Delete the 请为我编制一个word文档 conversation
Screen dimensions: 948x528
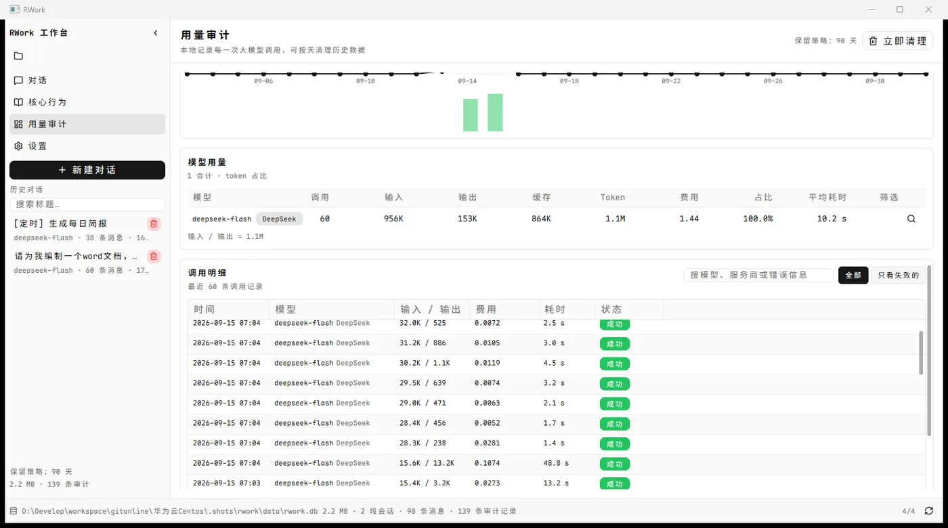154,257
